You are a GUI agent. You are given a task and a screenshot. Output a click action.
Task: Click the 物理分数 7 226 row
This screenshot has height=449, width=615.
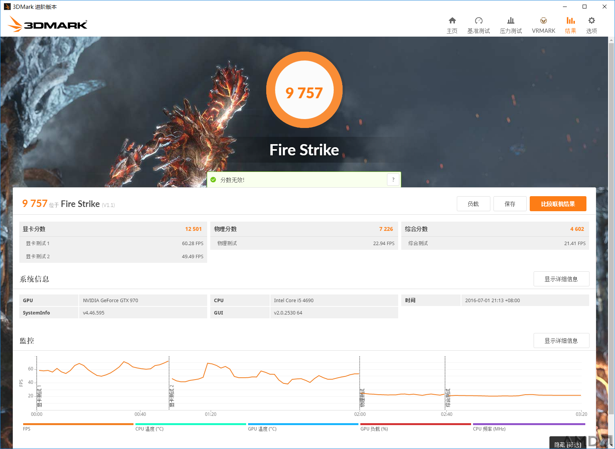click(x=304, y=229)
